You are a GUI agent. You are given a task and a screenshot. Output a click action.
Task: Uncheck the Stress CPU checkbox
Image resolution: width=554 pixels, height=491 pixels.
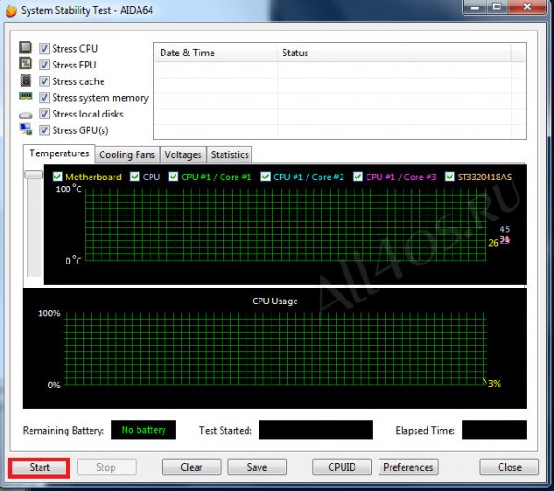pyautogui.click(x=43, y=48)
